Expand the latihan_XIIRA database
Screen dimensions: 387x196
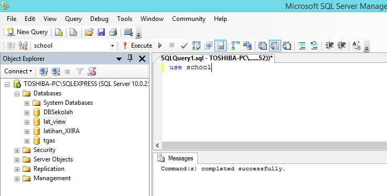27,132
